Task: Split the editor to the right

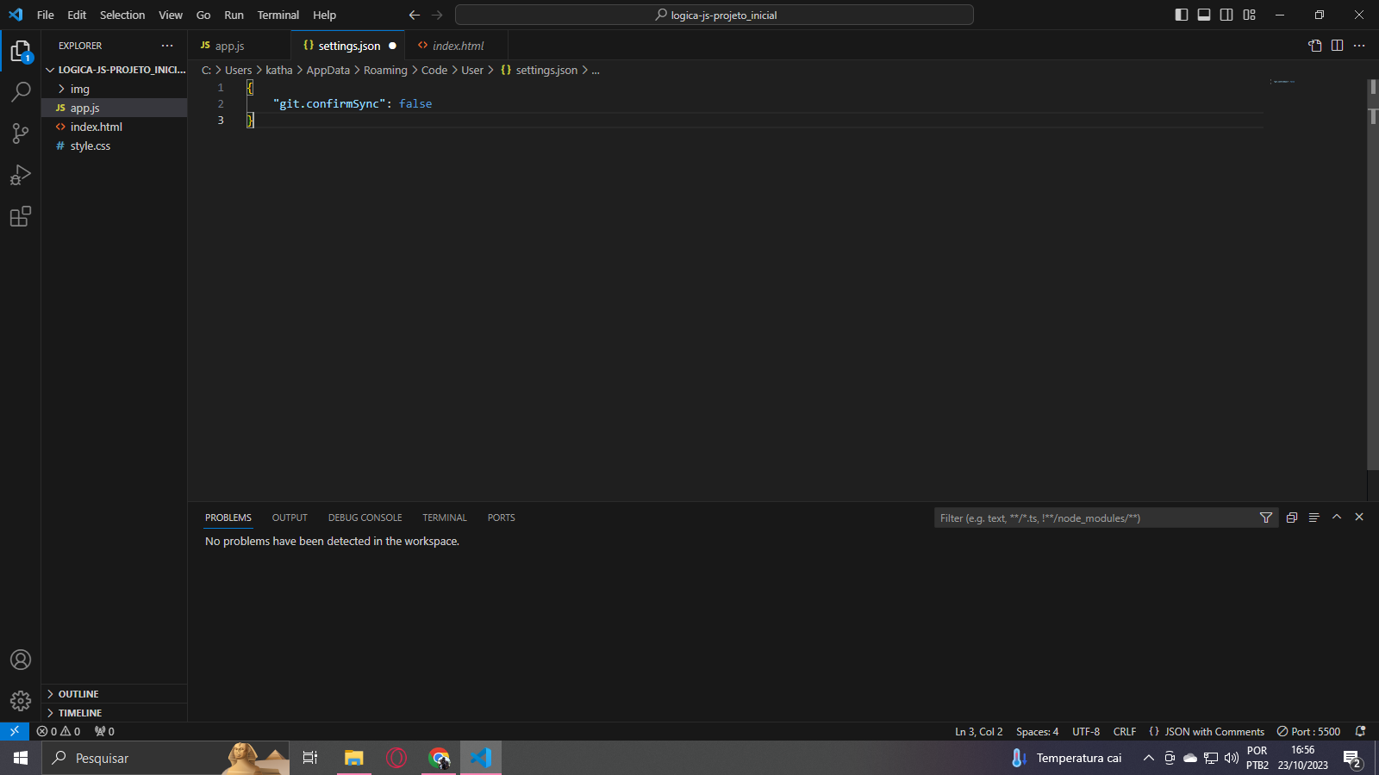Action: pos(1337,46)
